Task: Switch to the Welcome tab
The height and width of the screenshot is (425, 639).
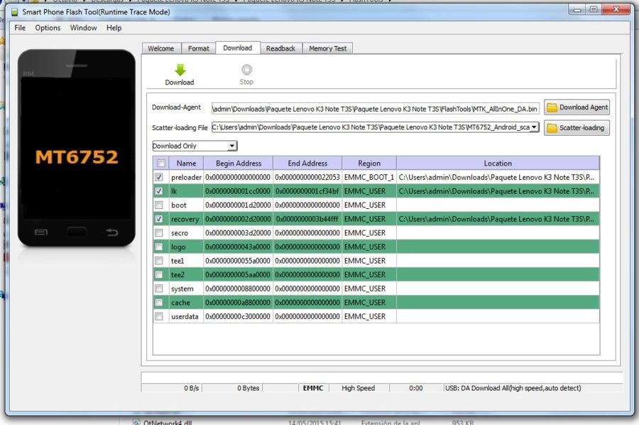Action: point(161,48)
